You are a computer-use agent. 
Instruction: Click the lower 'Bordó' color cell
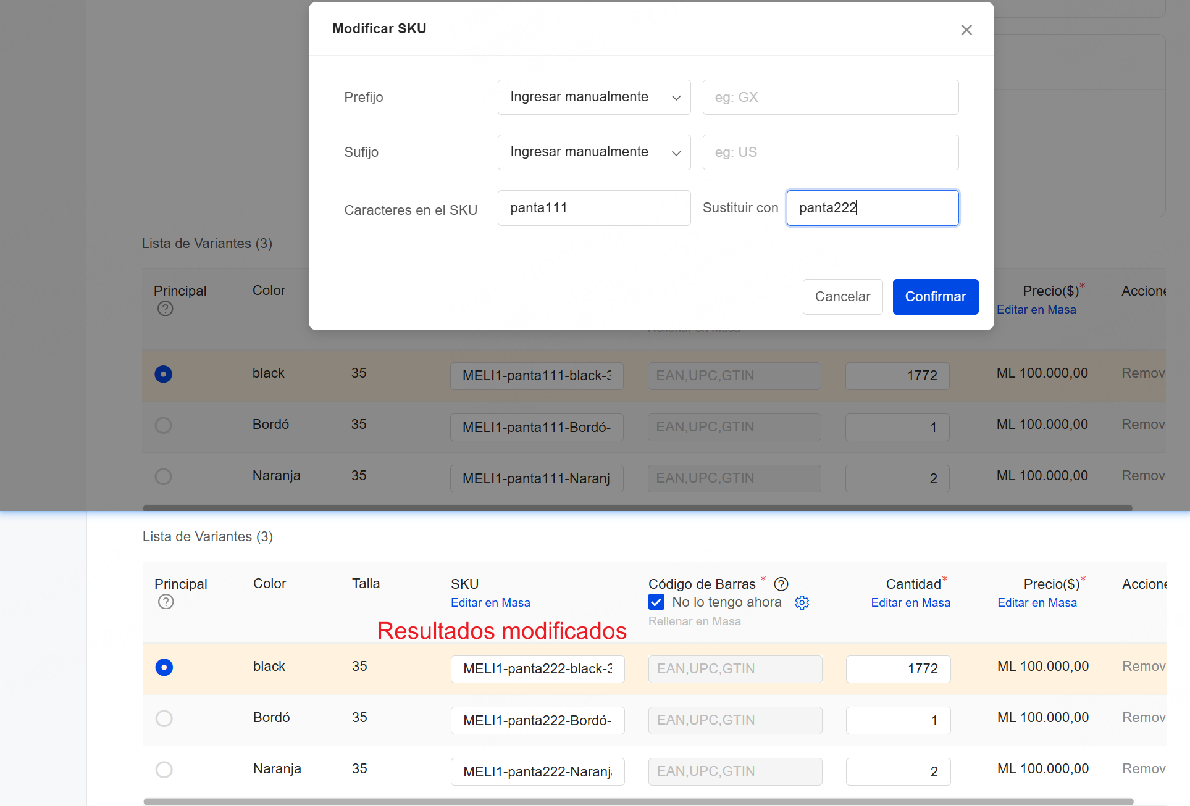[x=272, y=718]
